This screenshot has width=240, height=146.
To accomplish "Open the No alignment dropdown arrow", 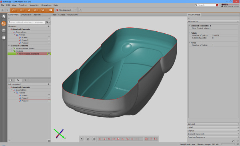I will [75, 10].
